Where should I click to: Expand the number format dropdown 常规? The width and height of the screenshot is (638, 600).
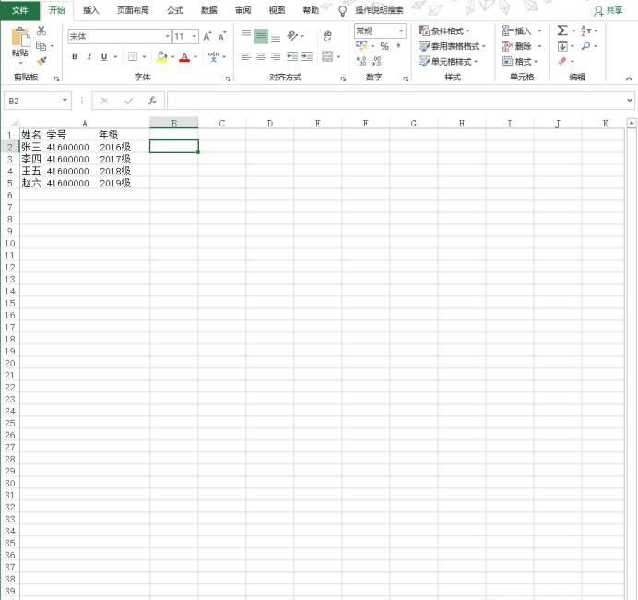401,31
